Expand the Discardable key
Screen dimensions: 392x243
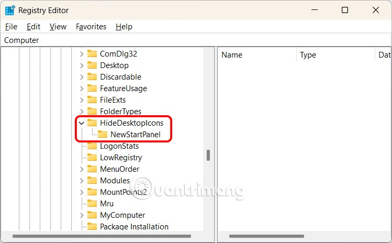pyautogui.click(x=82, y=77)
